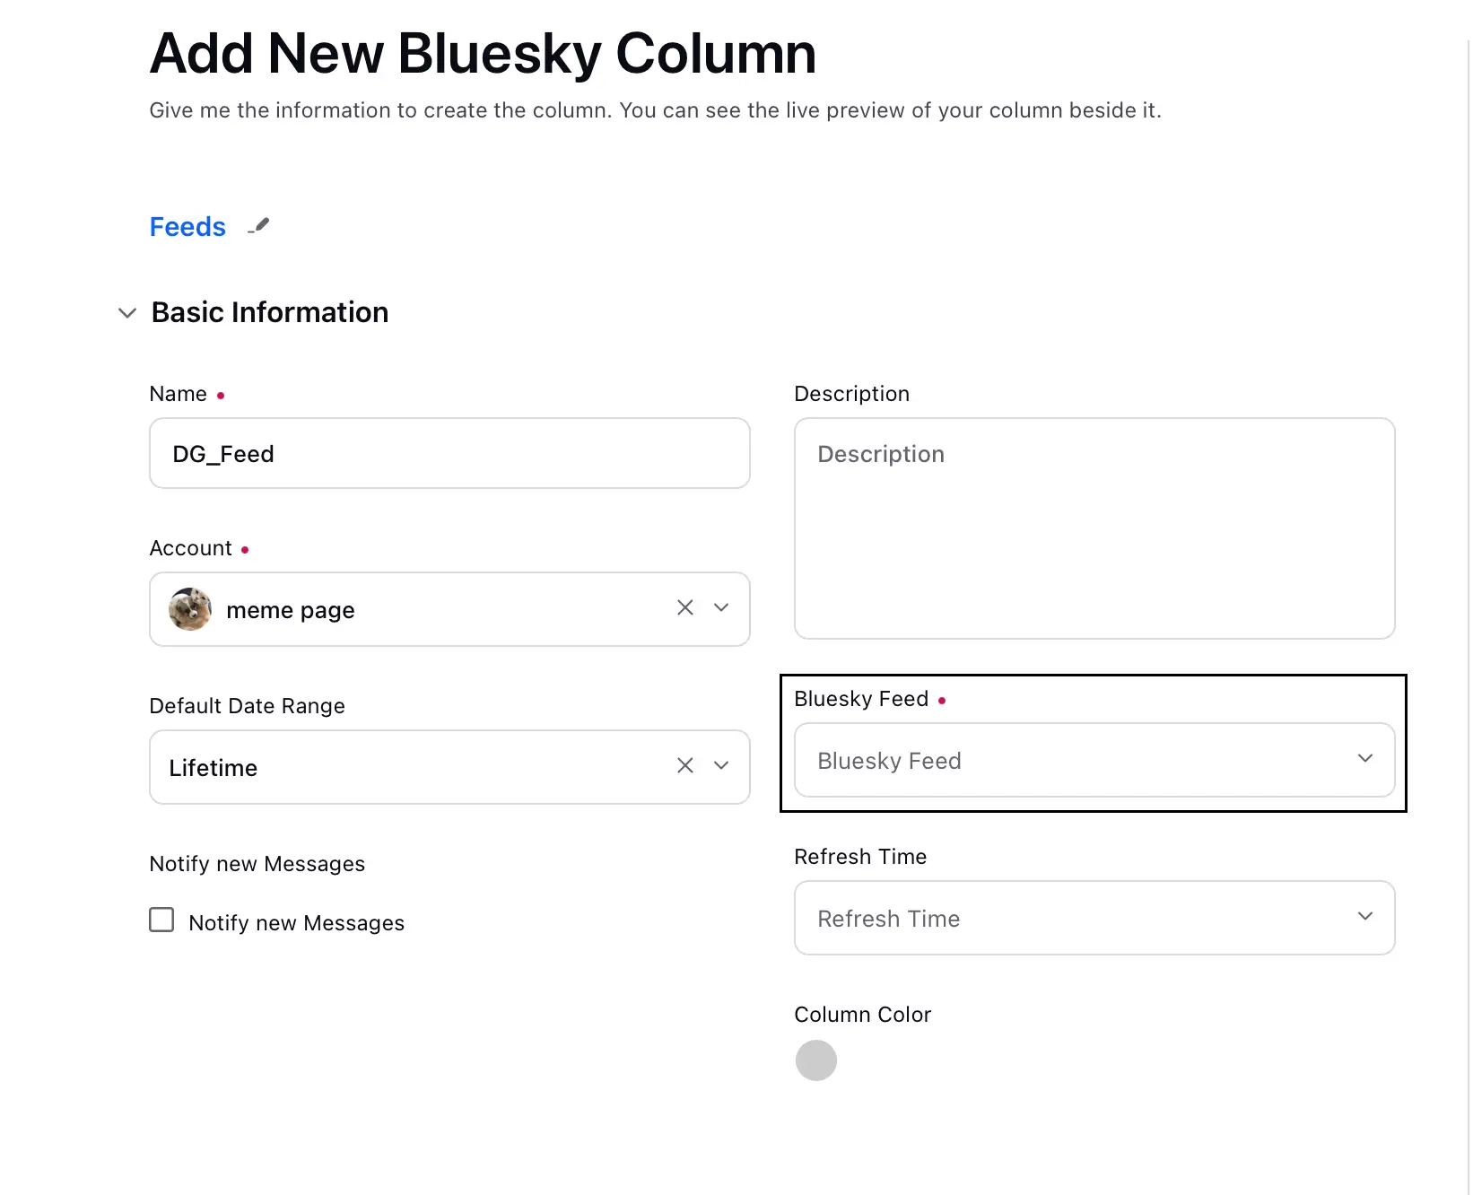Click the Name field containing DG_Feed
The image size is (1473, 1195).
pyautogui.click(x=449, y=453)
